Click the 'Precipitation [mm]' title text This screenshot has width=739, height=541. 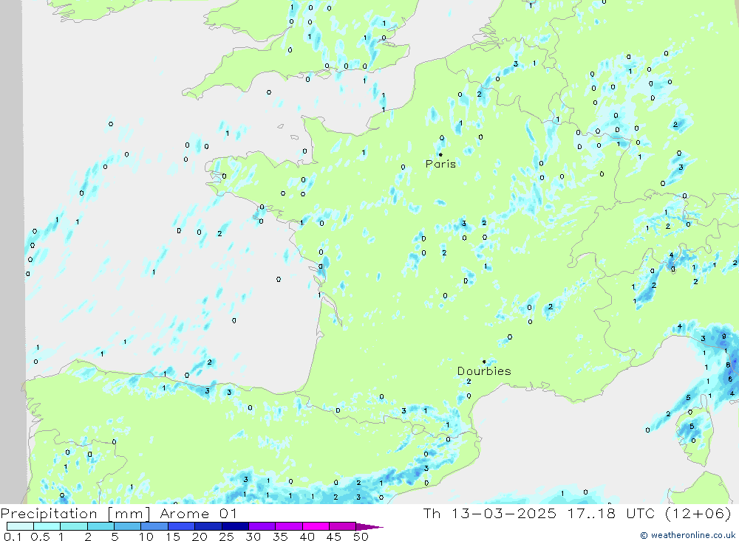pyautogui.click(x=75, y=513)
